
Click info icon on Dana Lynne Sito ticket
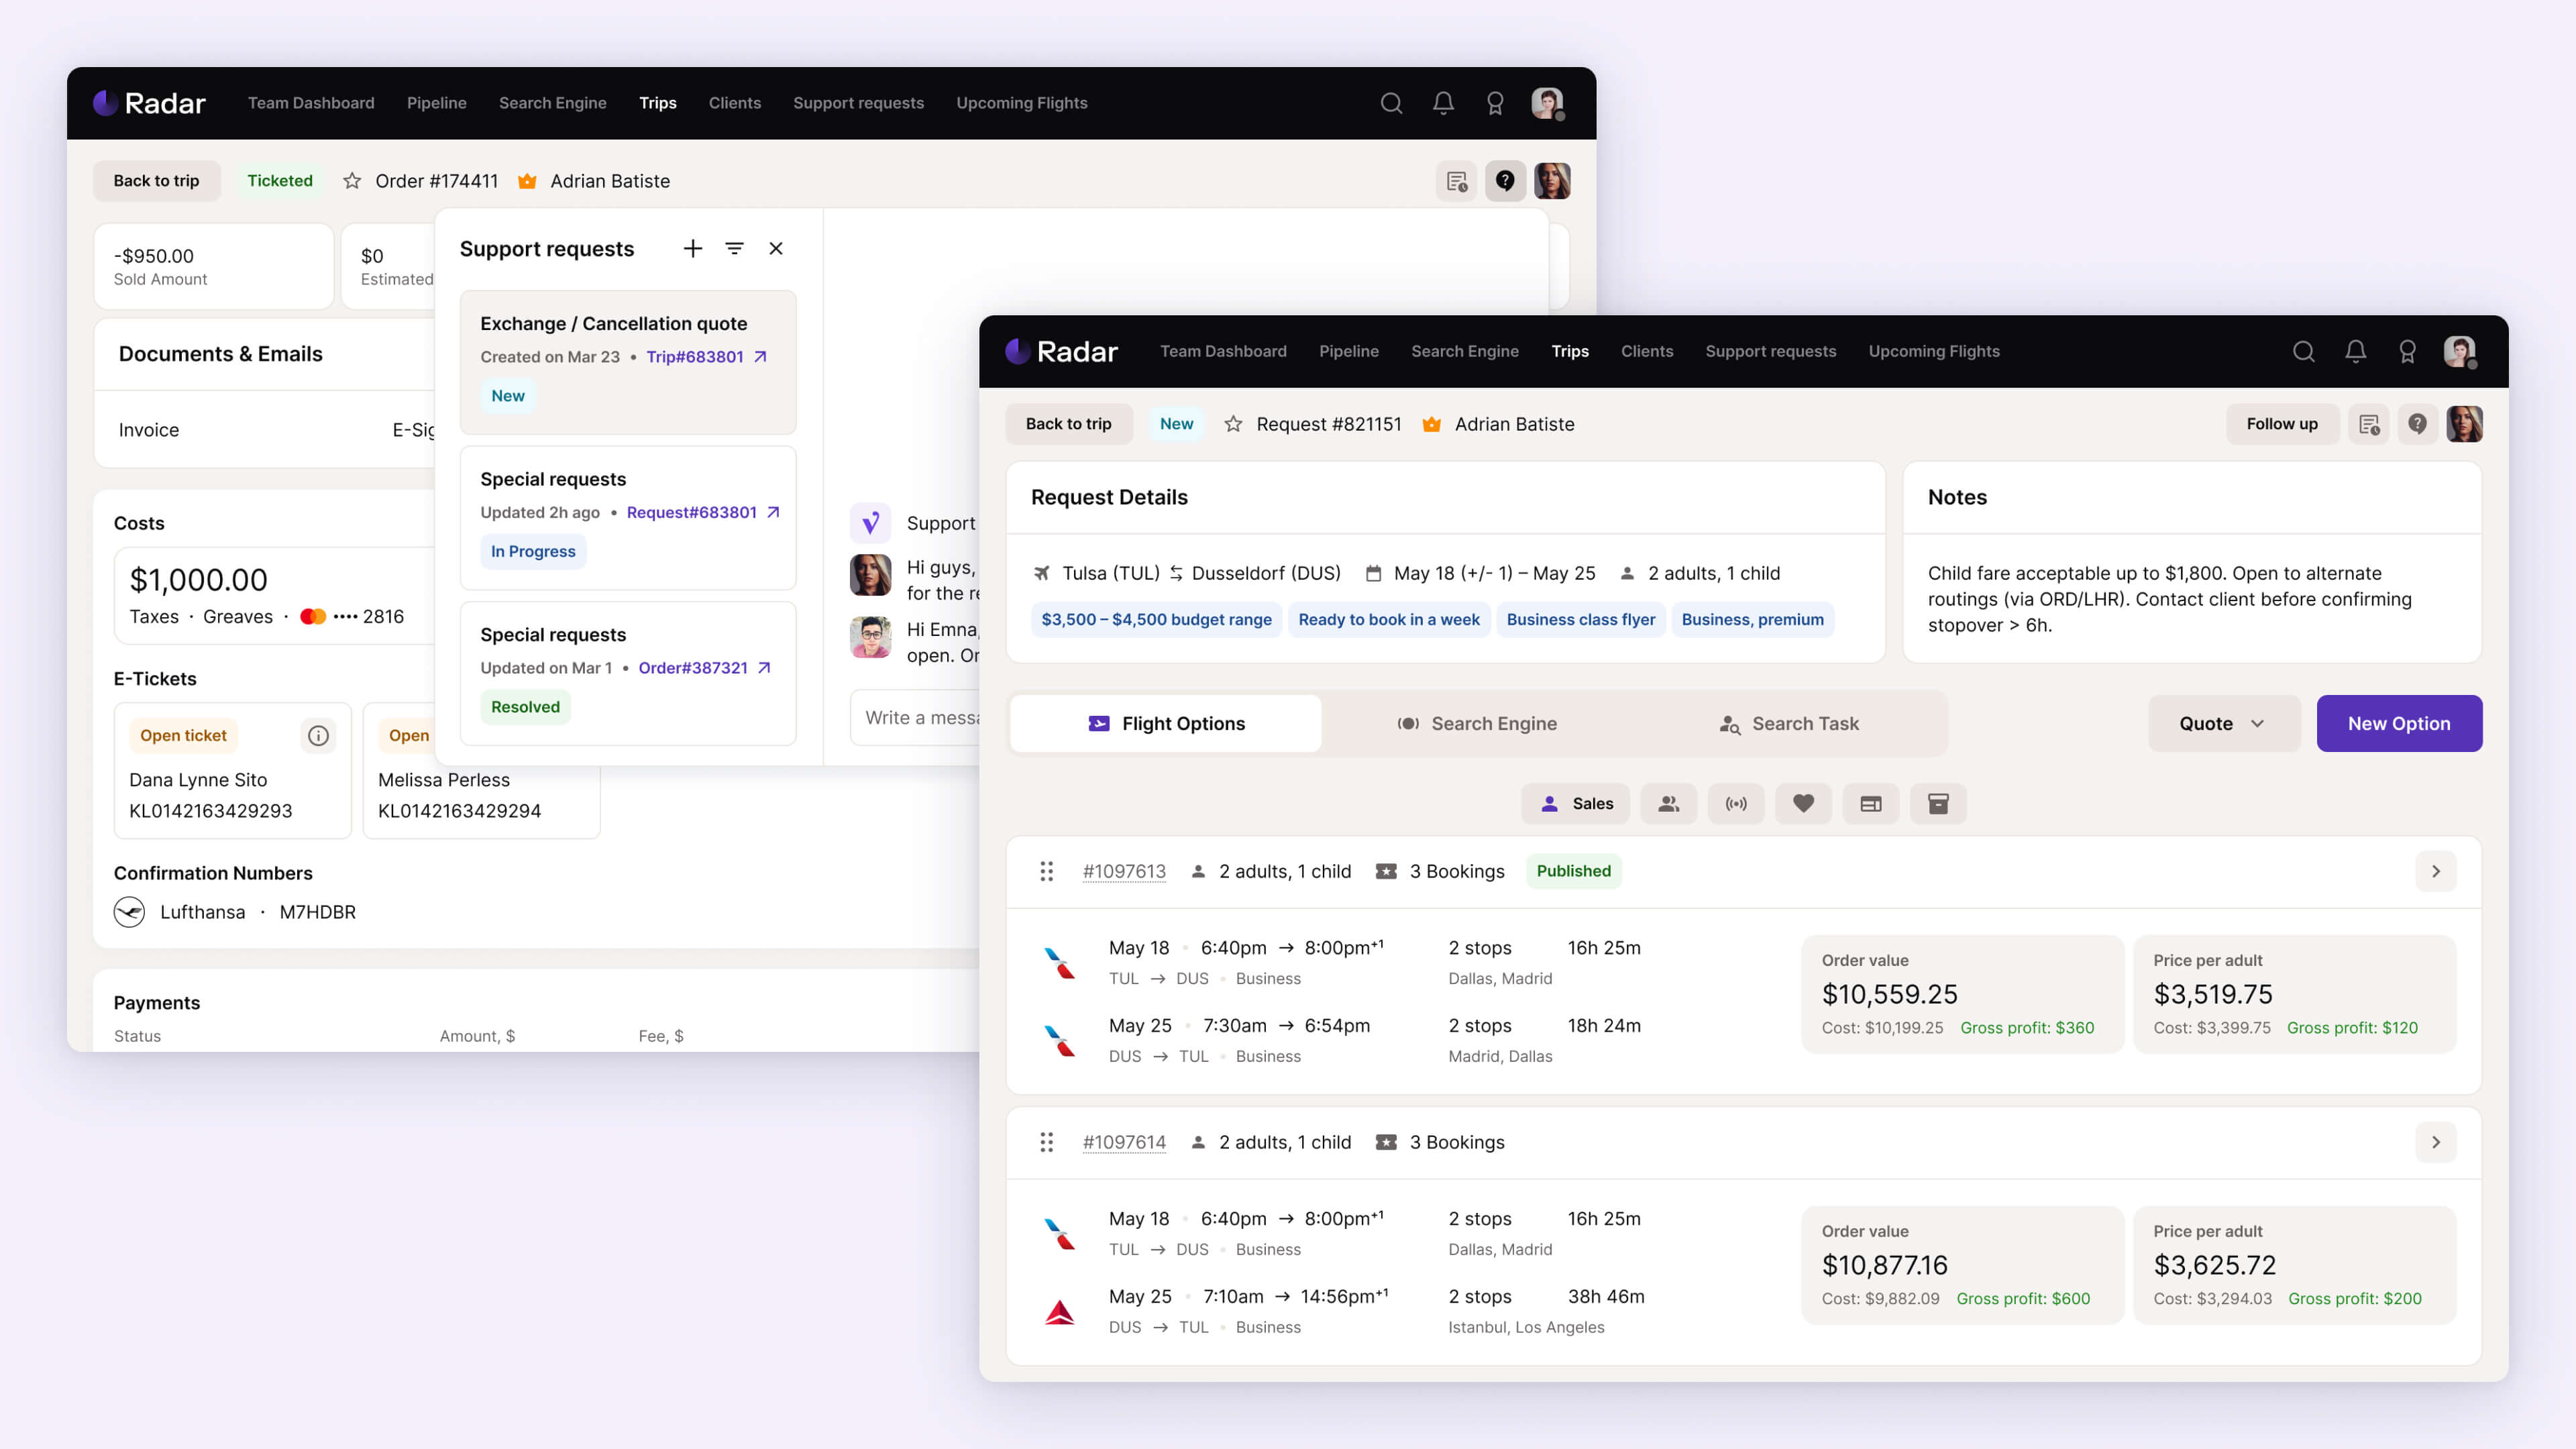pyautogui.click(x=318, y=735)
